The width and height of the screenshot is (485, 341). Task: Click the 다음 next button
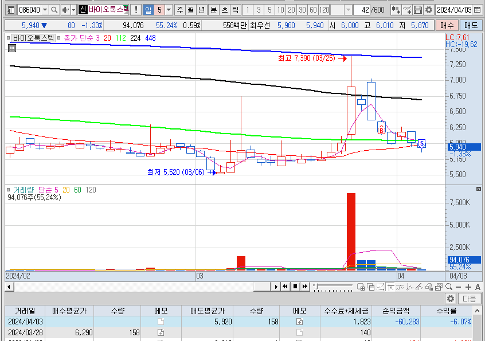tap(469, 299)
